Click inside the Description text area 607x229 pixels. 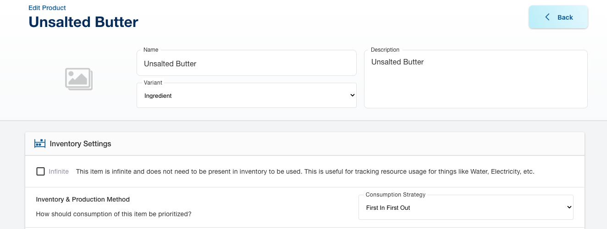475,82
